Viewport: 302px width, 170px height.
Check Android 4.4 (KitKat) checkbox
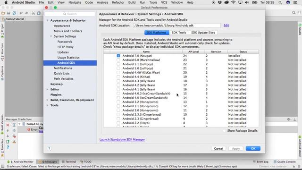(x=118, y=76)
